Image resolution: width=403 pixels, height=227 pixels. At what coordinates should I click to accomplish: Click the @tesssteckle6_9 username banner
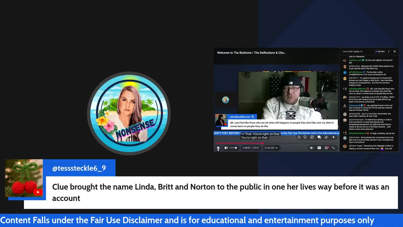79,168
